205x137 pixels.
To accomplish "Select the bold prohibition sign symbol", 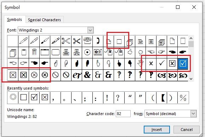I will click(x=66, y=75).
